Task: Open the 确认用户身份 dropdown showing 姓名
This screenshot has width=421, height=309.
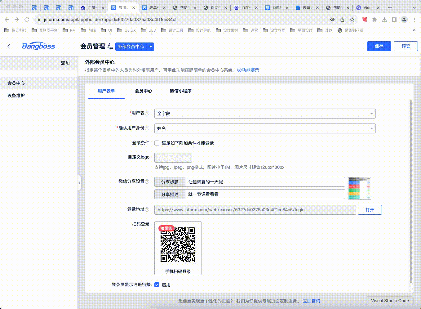Action: [265, 128]
